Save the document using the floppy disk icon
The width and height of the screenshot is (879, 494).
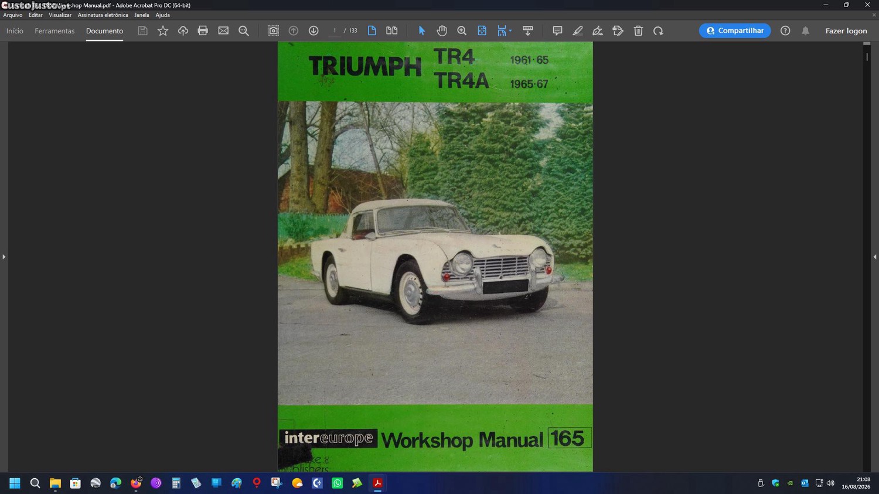(x=142, y=31)
